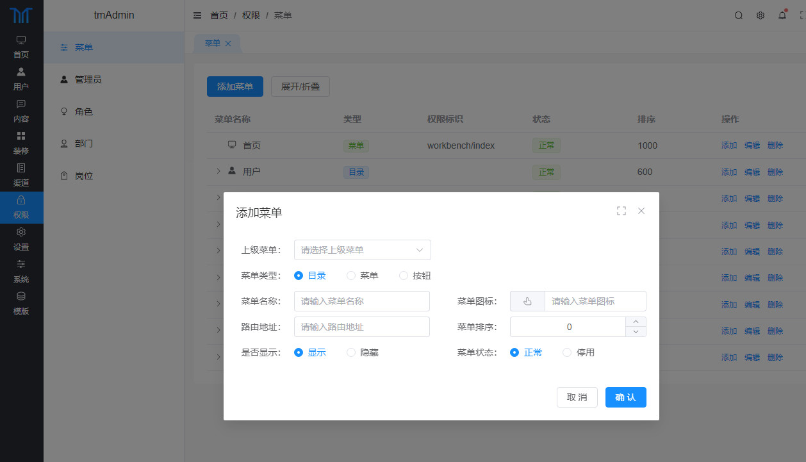The image size is (806, 462).
Task: Select the 按钮 menu type radio
Action: coord(404,276)
